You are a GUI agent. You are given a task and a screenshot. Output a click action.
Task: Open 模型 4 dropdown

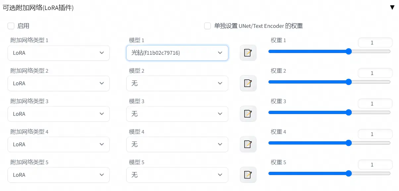pos(177,144)
